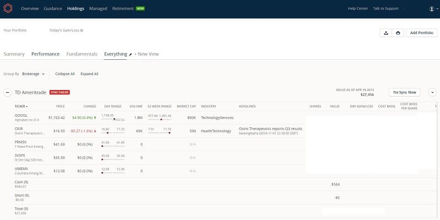Sort the table by Ticker column
This screenshot has width=440, height=220.
(x=21, y=106)
